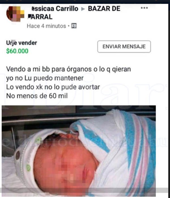Select the 'Urje vender' listing title
170x198 pixels.
[x=22, y=43]
